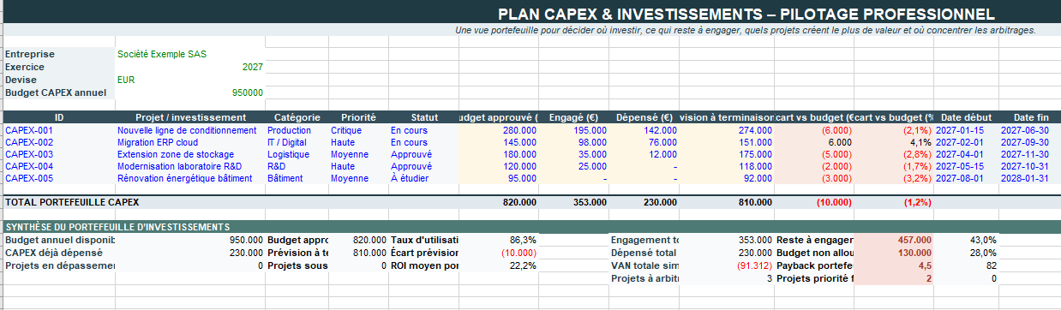Click engaged amount 195.000
This screenshot has width=1061, height=310.
[574, 130]
